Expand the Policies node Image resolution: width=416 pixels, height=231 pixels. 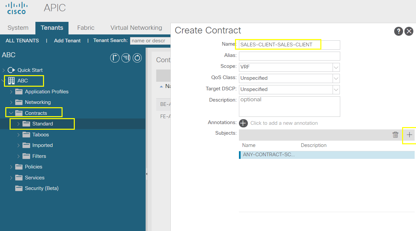(x=11, y=166)
